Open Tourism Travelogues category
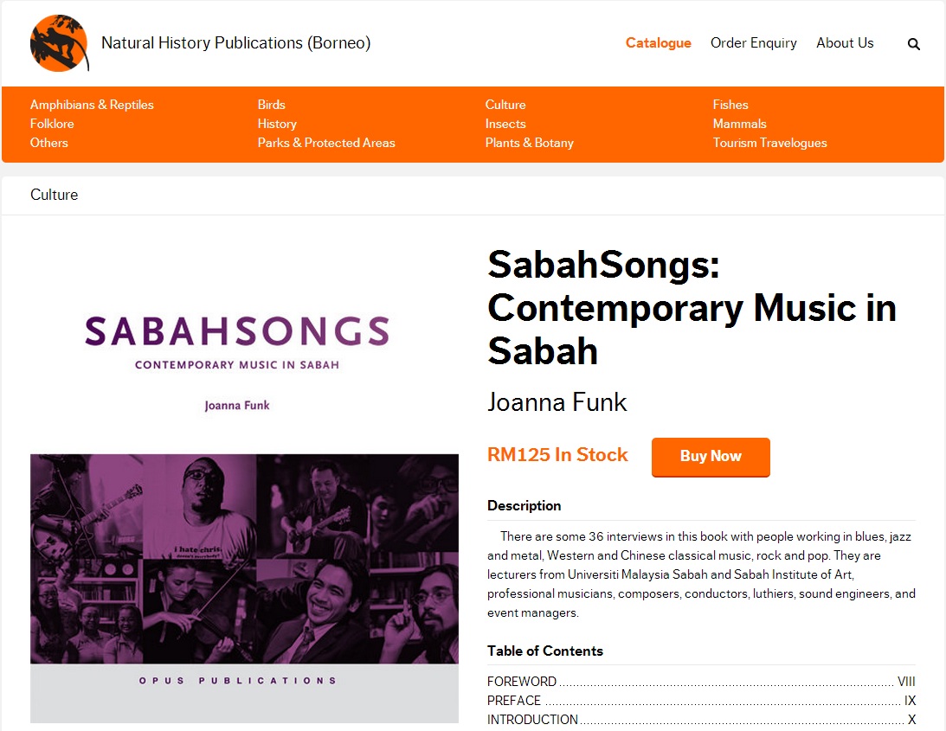Screen dimensions: 946x731 (x=769, y=143)
